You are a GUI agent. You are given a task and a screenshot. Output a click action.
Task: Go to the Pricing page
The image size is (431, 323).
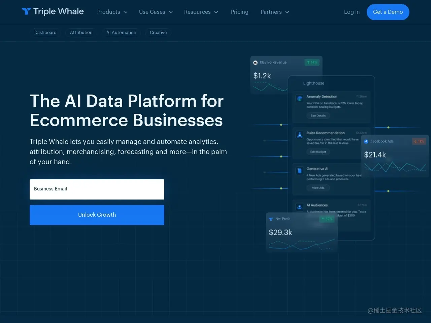(240, 12)
